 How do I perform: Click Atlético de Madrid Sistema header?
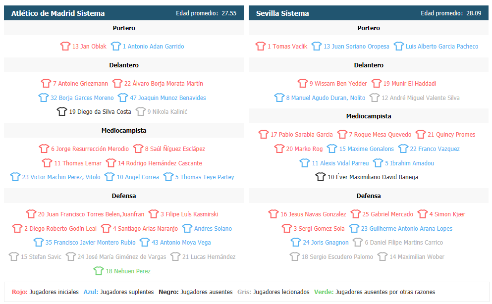click(x=58, y=13)
